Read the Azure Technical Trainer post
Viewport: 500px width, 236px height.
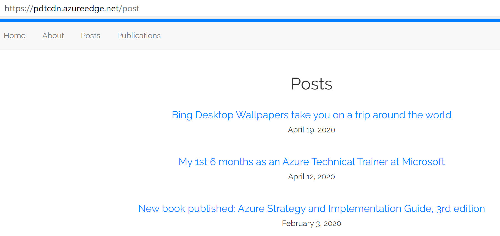click(311, 162)
